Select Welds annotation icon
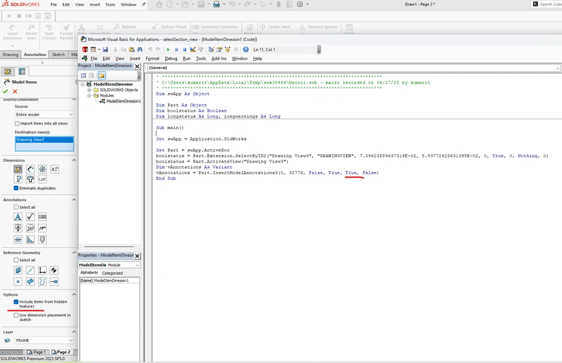The width and height of the screenshot is (562, 363). pyautogui.click(x=42, y=228)
